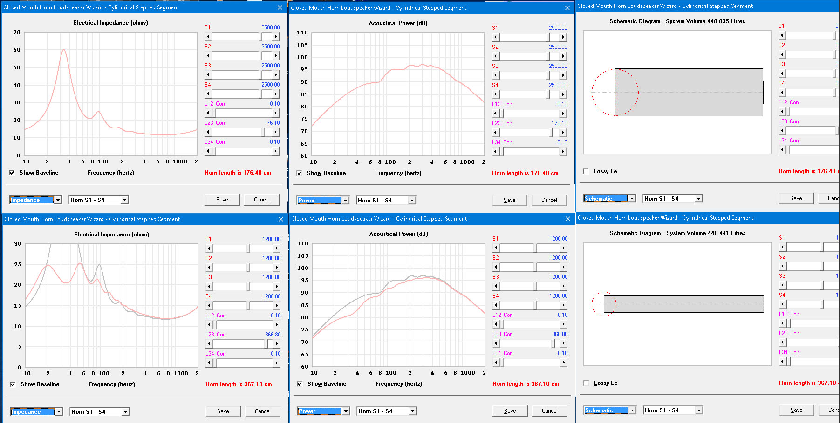
Task: Enable Lossy Le in the 440.441 Litres Schematic window
Action: (x=586, y=383)
